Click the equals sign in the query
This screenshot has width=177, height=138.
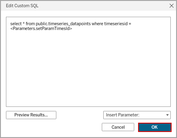(x=130, y=24)
